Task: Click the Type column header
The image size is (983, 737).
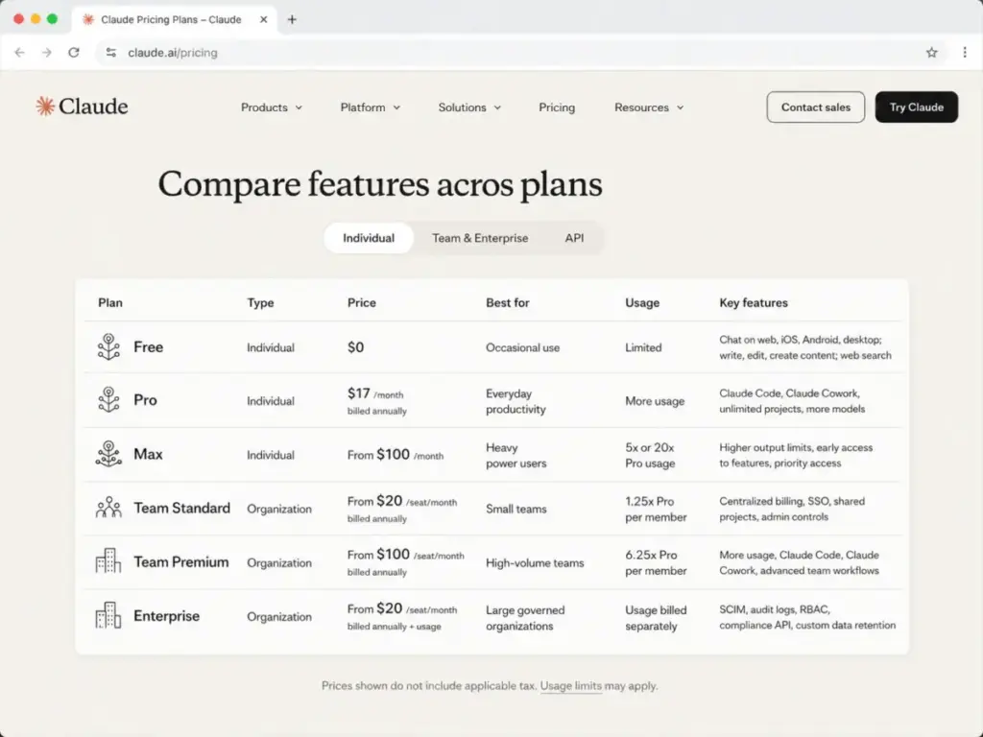Action: tap(260, 302)
